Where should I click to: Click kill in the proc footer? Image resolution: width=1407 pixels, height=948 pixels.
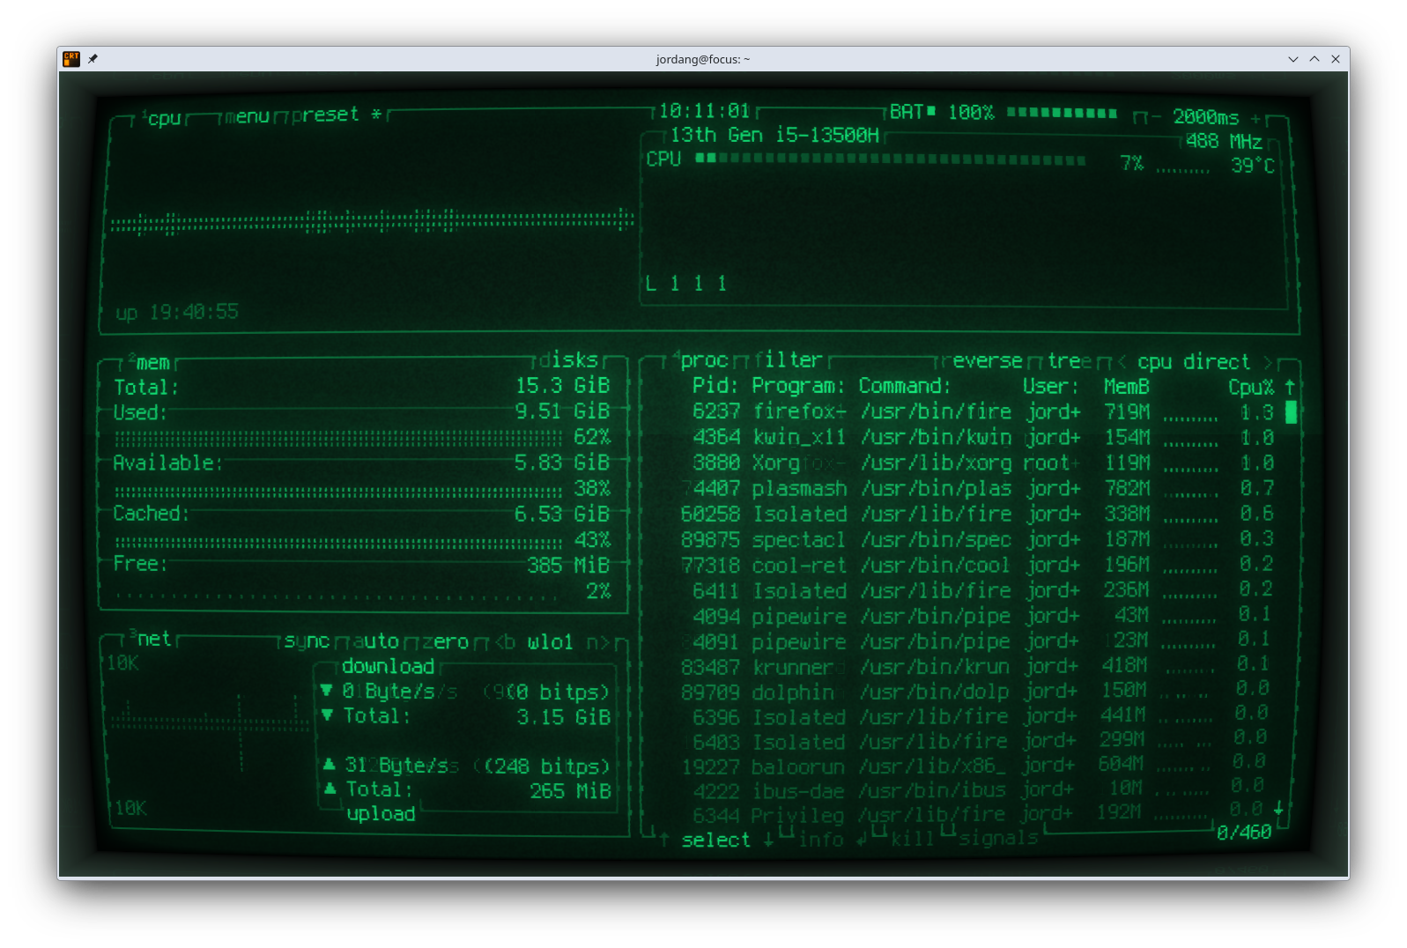[911, 838]
